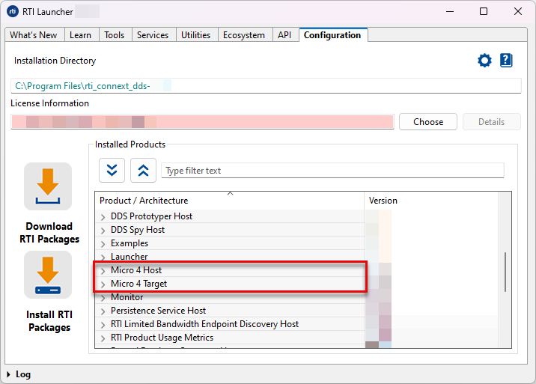Expand the Log panel at bottom

click(x=9, y=374)
